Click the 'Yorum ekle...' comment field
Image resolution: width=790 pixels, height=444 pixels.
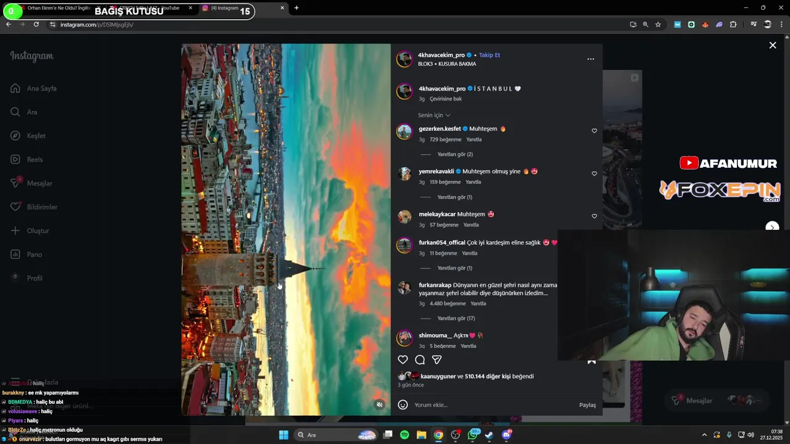pyautogui.click(x=494, y=405)
